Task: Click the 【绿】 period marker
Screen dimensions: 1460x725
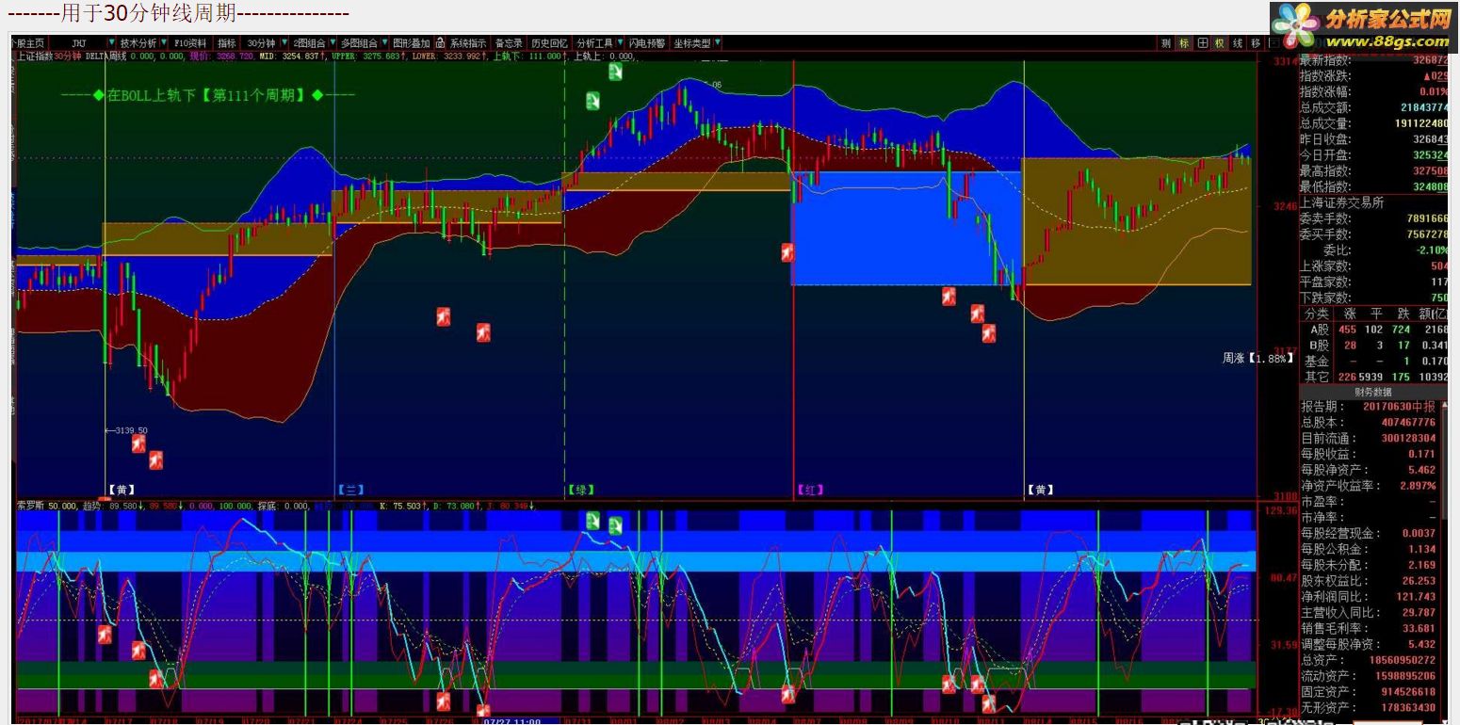Action: point(581,490)
